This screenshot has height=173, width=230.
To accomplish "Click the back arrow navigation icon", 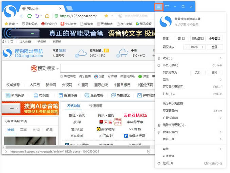I will pos(22,16).
